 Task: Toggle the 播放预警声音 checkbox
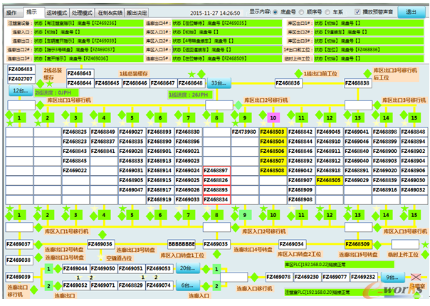pos(357,12)
